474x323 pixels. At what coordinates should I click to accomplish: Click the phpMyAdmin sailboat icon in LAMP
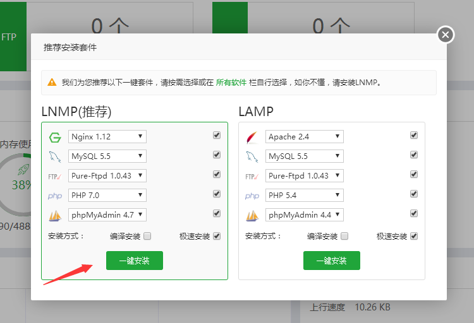point(252,216)
